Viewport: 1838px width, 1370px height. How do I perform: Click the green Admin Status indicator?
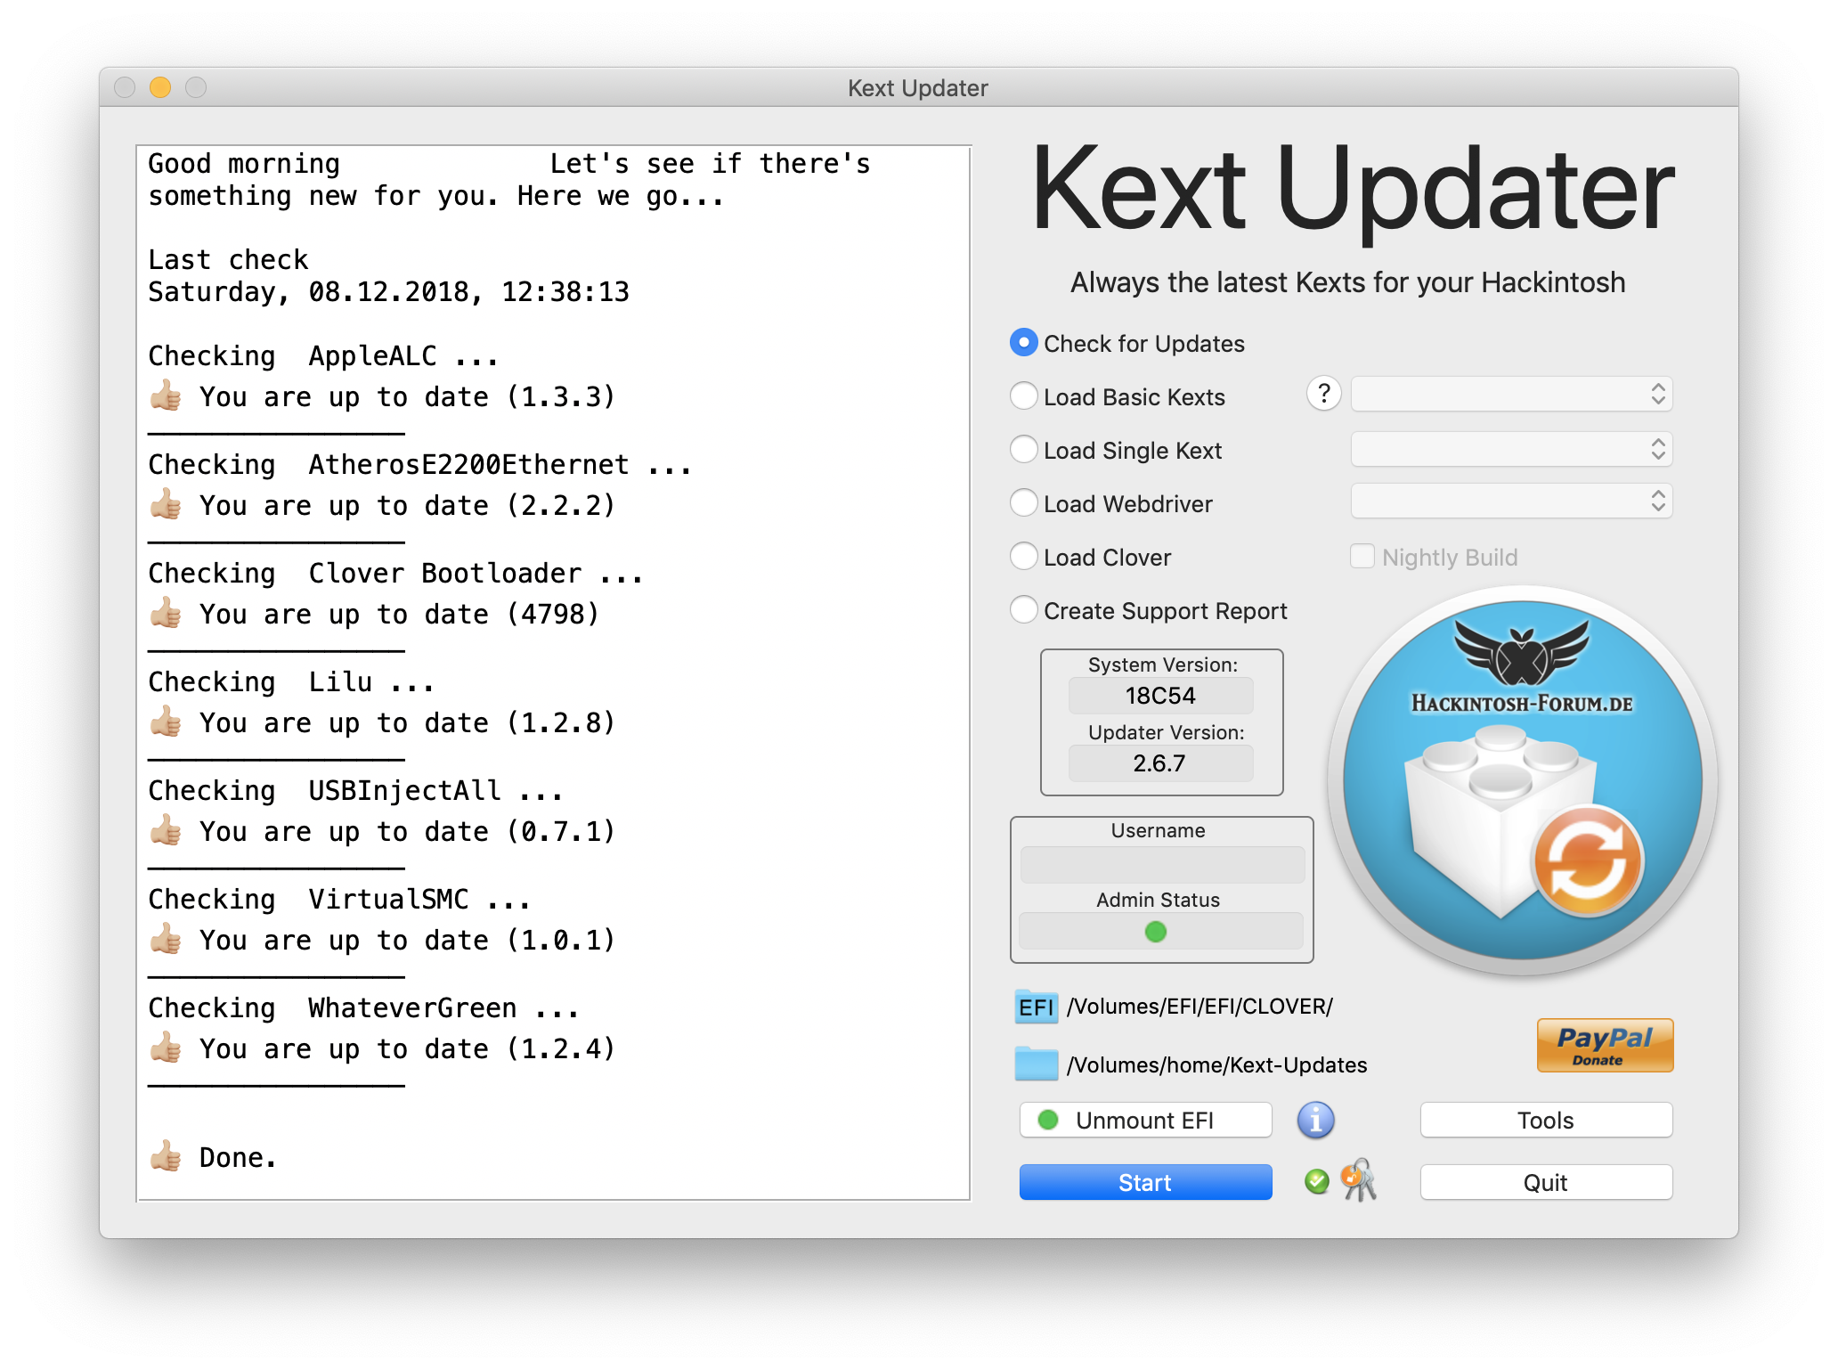tap(1156, 932)
